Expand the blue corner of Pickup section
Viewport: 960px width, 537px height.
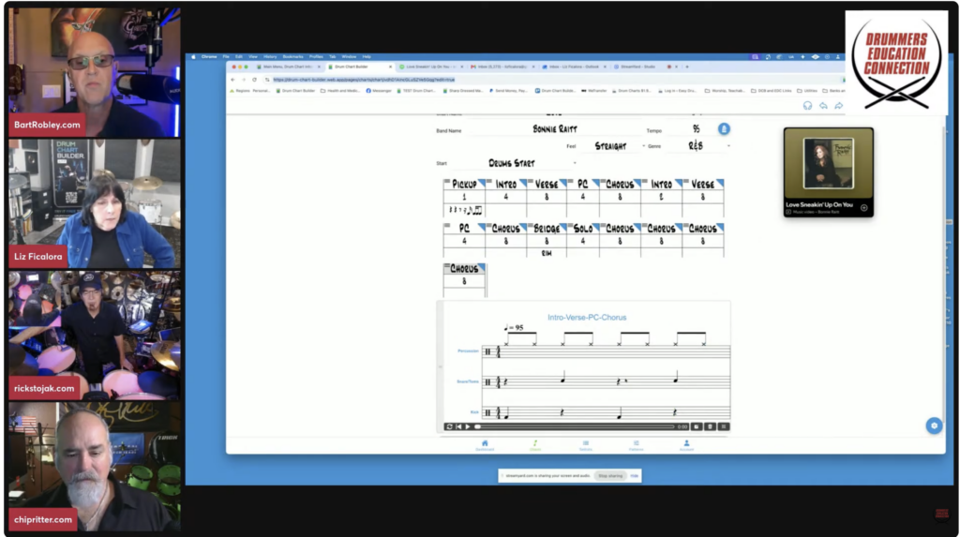[482, 183]
